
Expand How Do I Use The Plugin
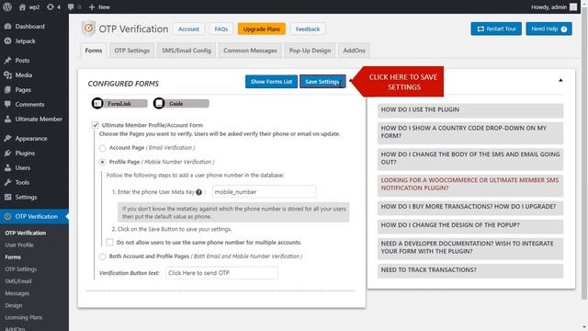coord(470,110)
